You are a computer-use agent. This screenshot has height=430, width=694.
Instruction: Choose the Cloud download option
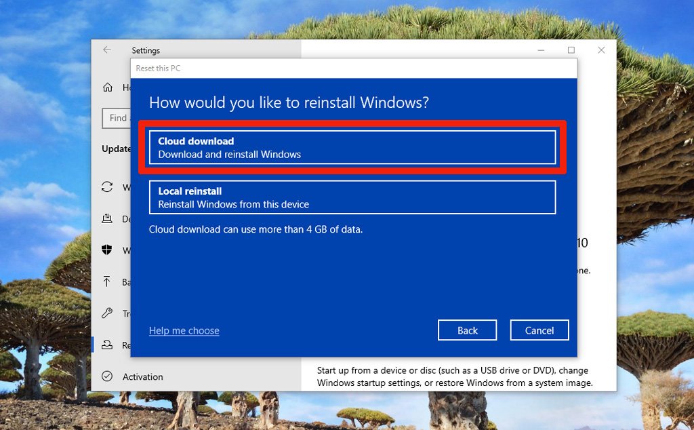352,147
